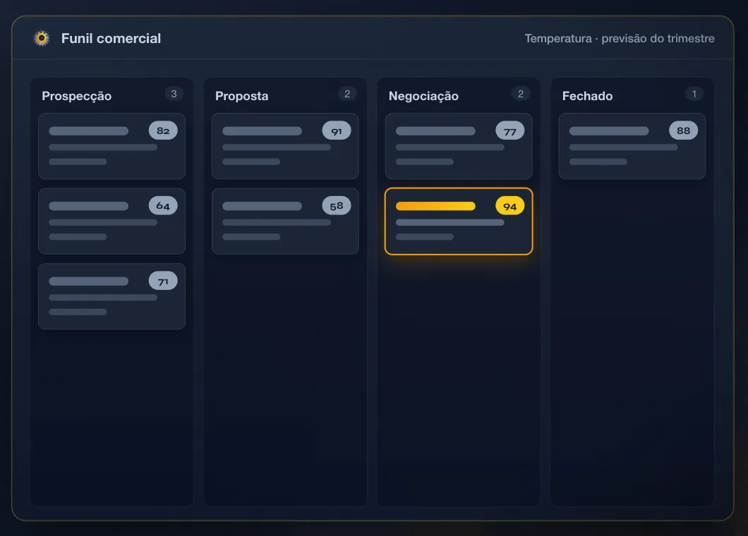Click the sun logo icon beside Funil comercial
Screen dimensions: 748x536
(x=42, y=38)
